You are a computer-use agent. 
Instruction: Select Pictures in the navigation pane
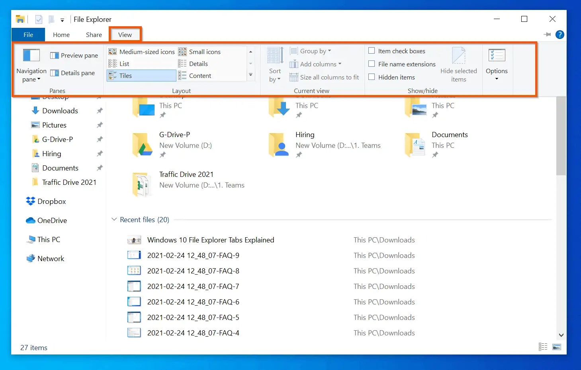[54, 125]
